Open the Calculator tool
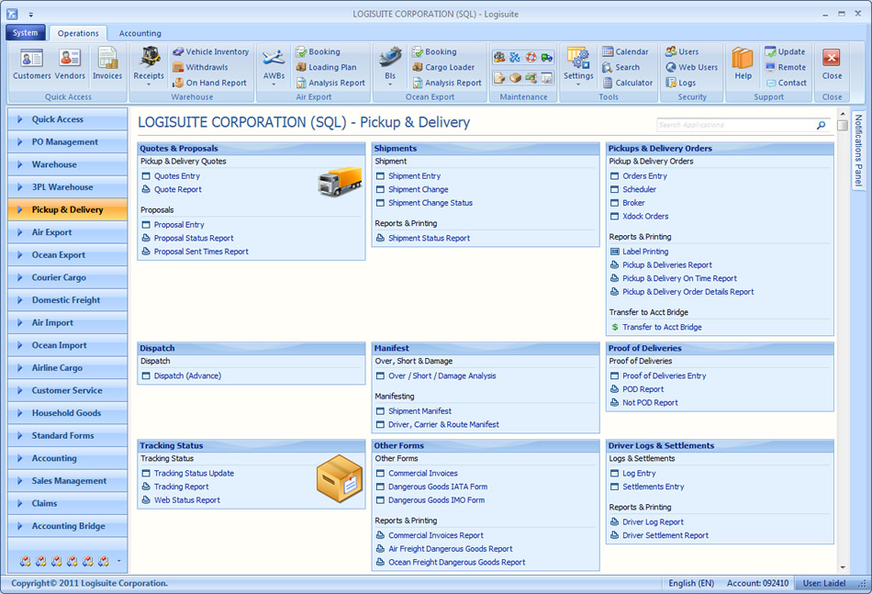Viewport: 872px width, 594px height. pos(628,83)
